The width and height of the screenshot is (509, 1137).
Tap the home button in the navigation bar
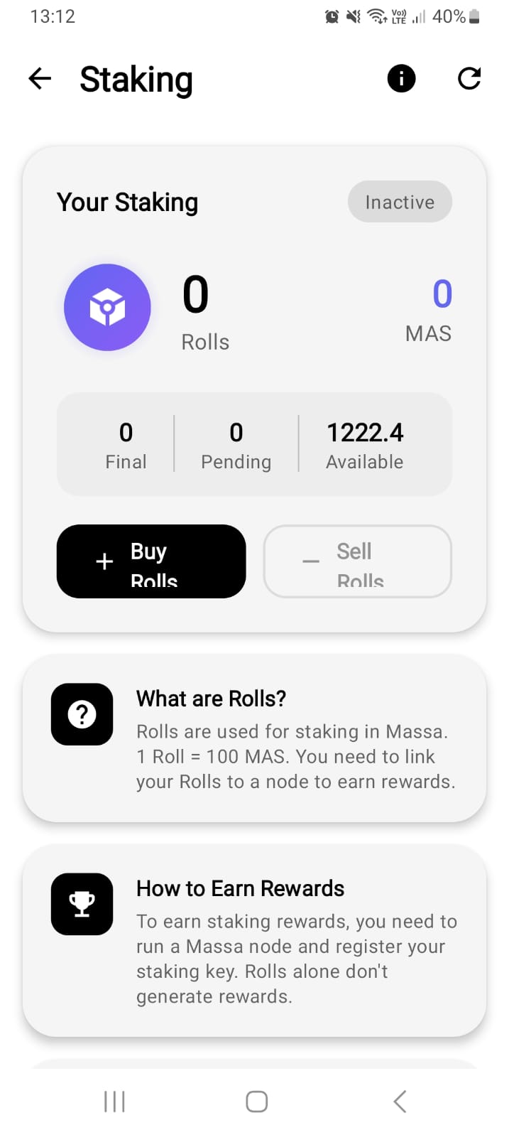point(256,1101)
